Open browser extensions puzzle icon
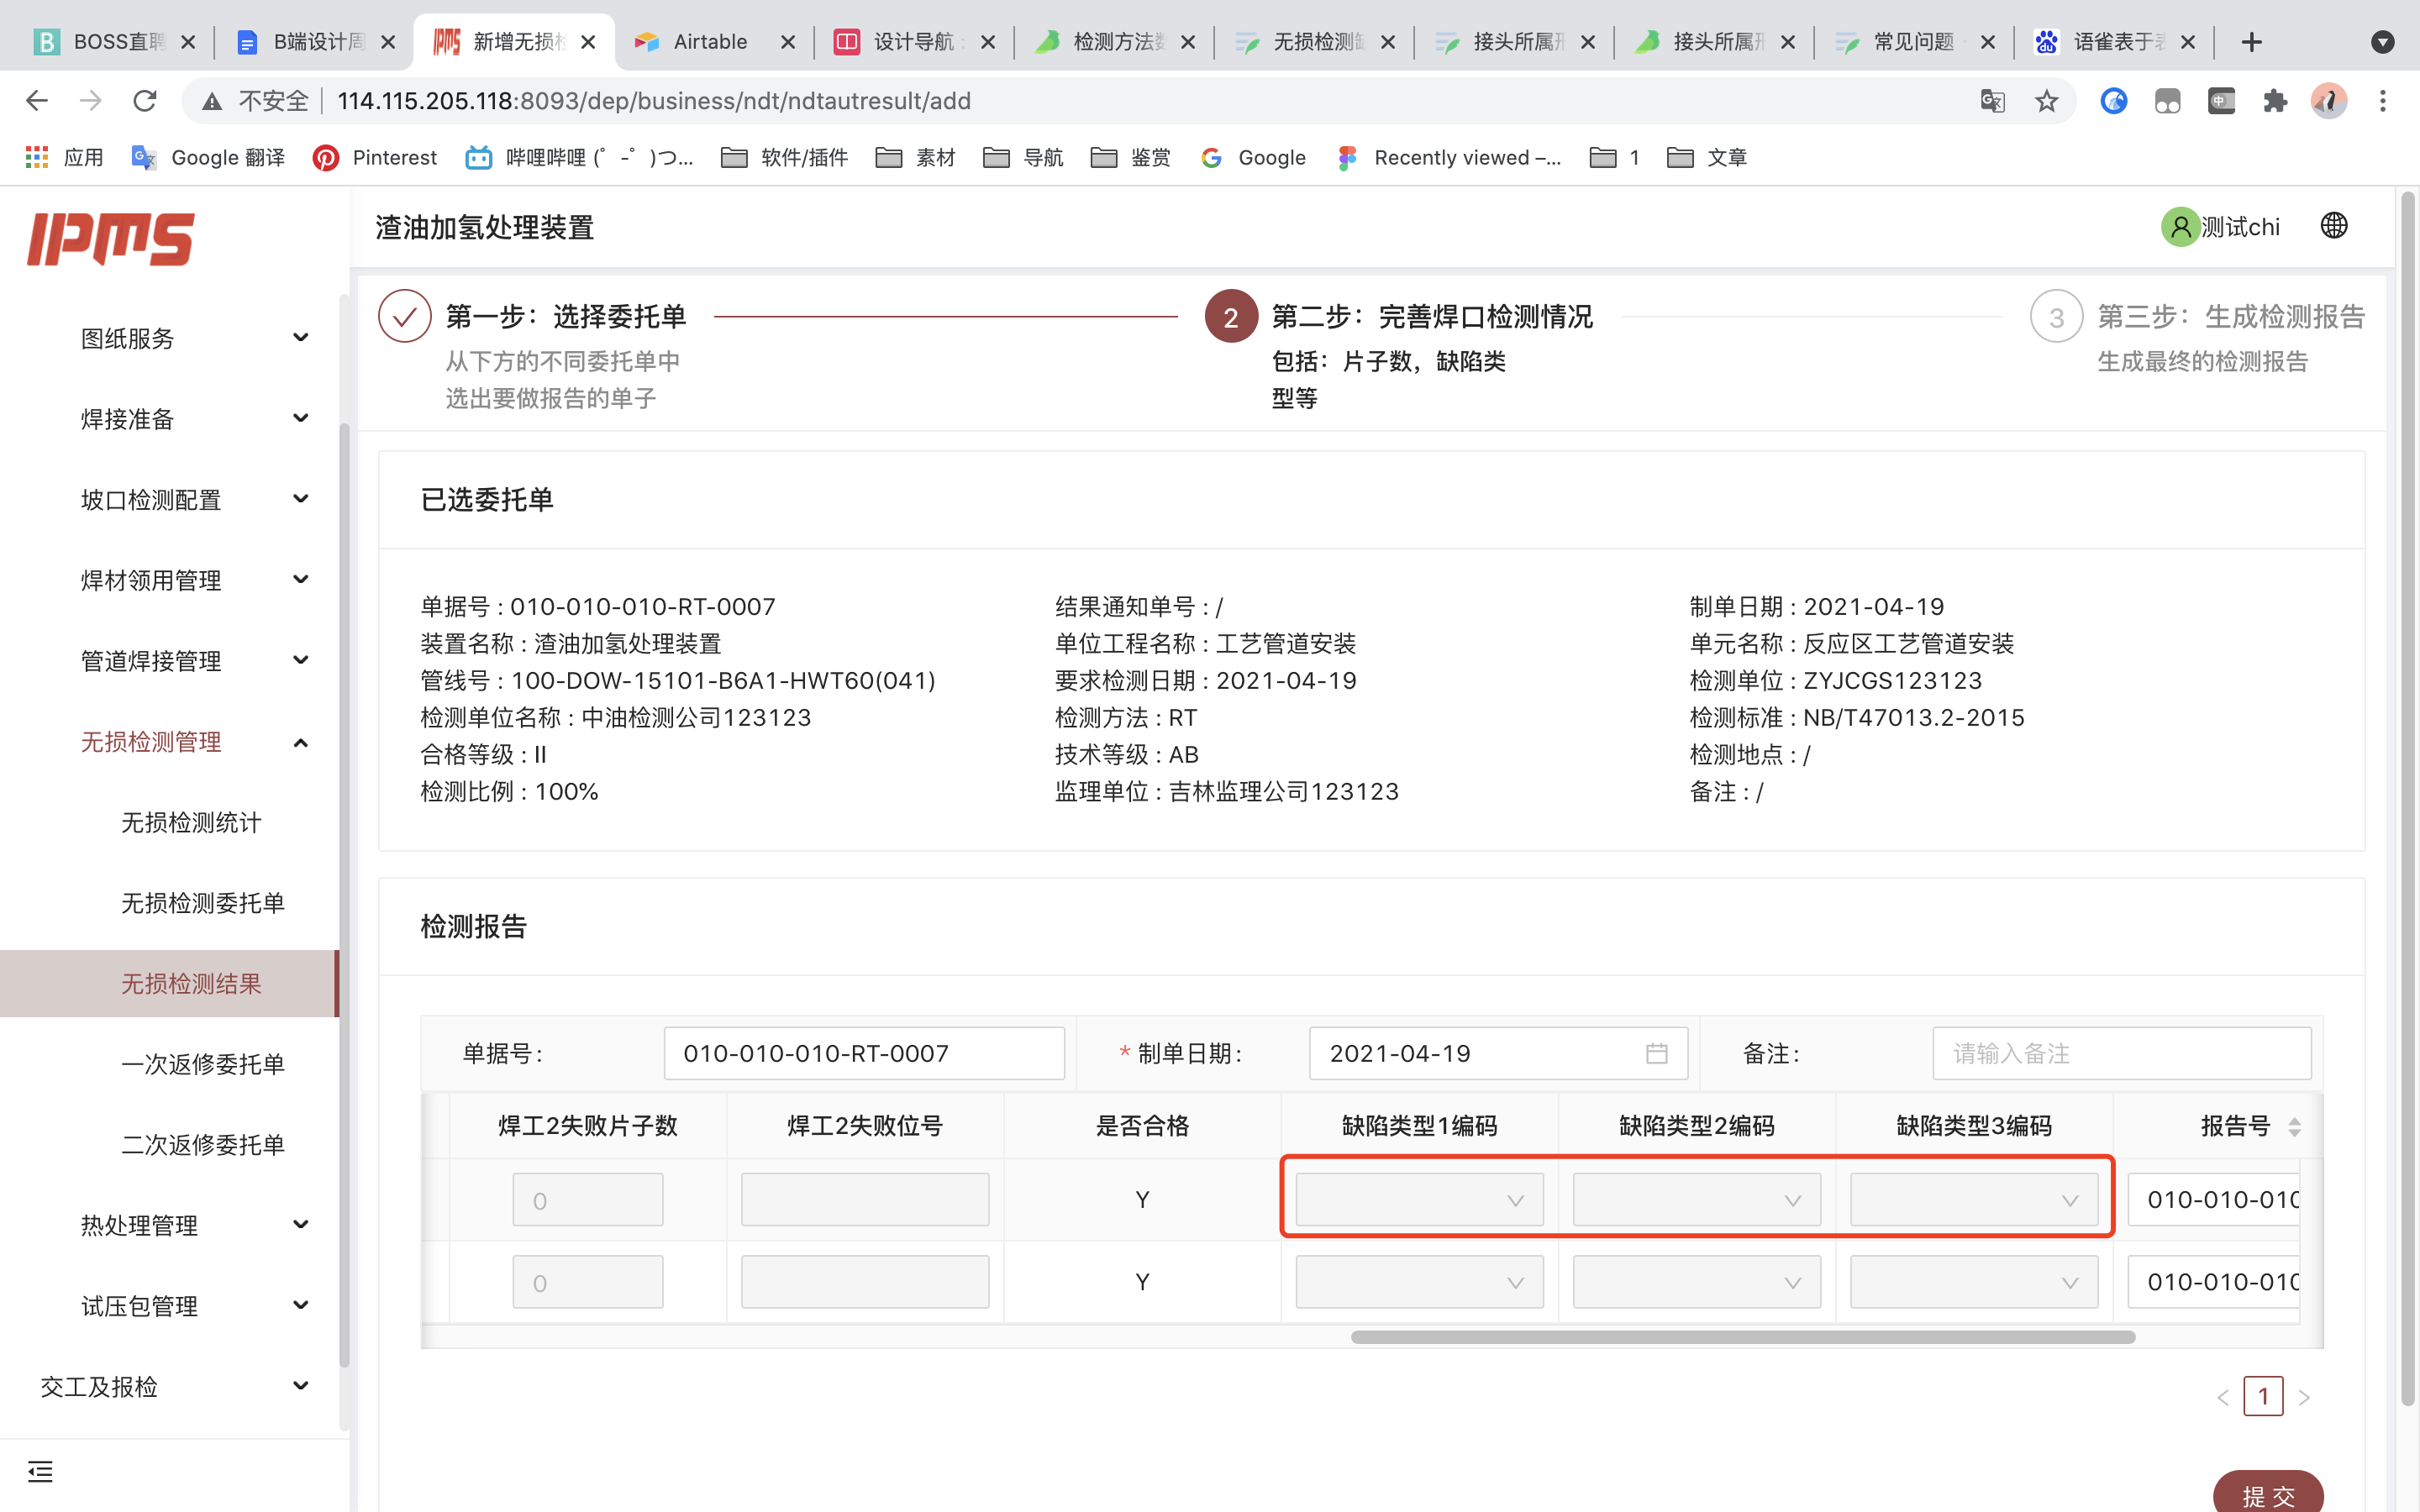The width and height of the screenshot is (2420, 1512). pyautogui.click(x=2274, y=101)
